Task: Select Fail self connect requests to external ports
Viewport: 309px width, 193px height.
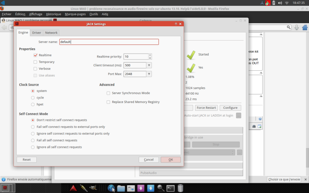Action: [33, 127]
